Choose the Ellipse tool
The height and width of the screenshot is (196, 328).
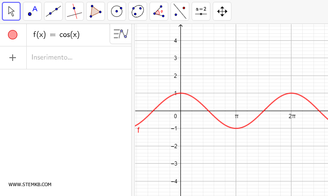click(138, 11)
